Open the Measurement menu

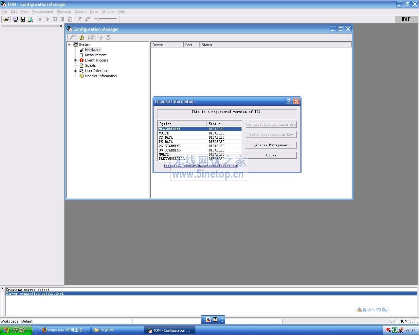42,11
